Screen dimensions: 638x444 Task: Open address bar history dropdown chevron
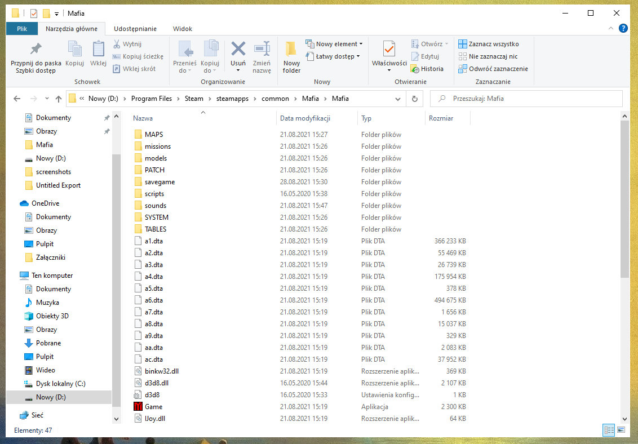tap(397, 99)
